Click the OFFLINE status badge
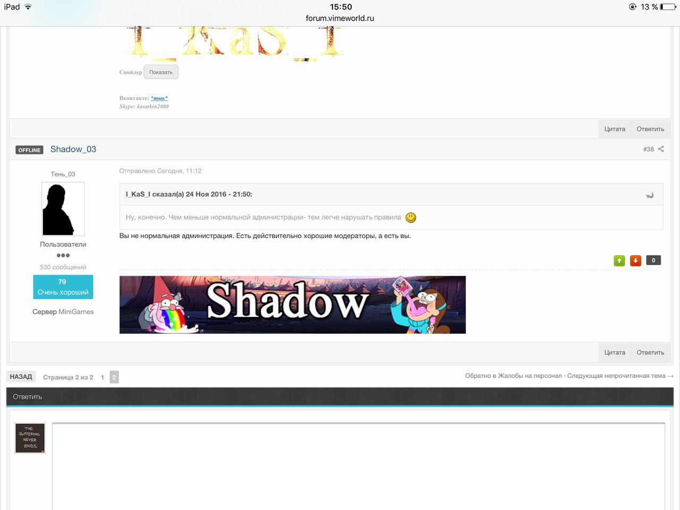The width and height of the screenshot is (680, 510). coord(29,150)
